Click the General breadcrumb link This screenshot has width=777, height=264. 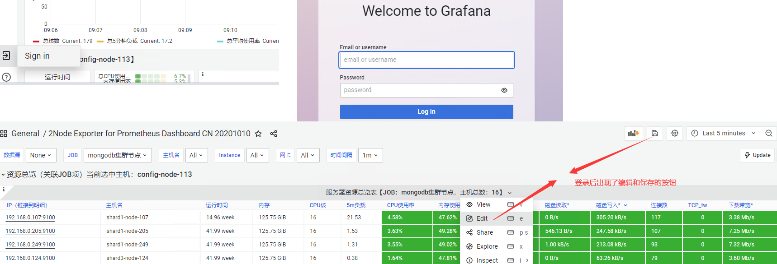click(x=25, y=134)
